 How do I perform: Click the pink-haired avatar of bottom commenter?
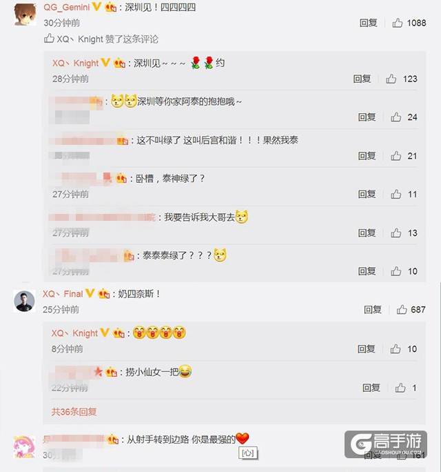click(24, 446)
